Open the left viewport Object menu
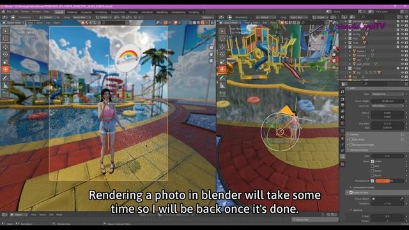409x230 pixels. pos(57,23)
